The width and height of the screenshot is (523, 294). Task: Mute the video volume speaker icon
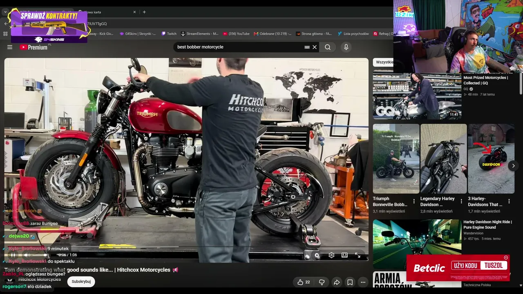[27, 255]
